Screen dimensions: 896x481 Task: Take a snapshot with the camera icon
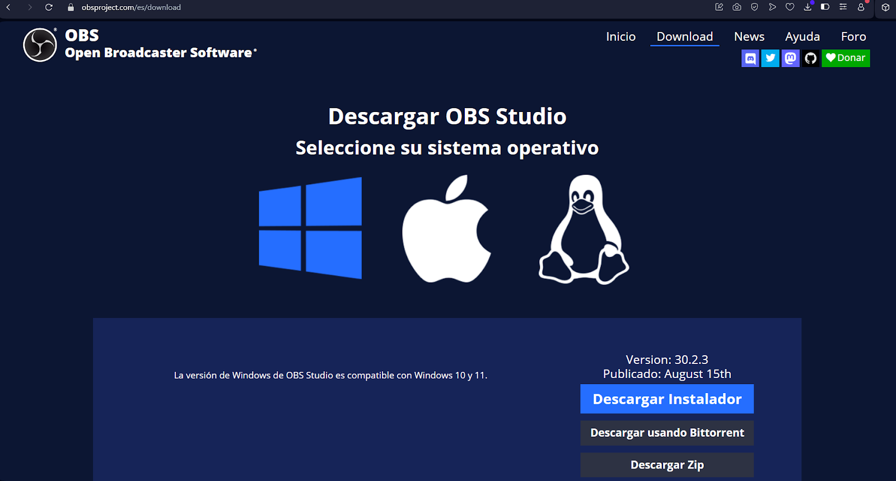point(737,7)
